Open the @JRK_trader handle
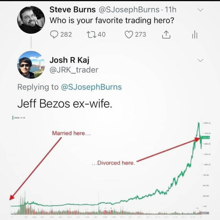This screenshot has width=220, height=220. (74, 70)
